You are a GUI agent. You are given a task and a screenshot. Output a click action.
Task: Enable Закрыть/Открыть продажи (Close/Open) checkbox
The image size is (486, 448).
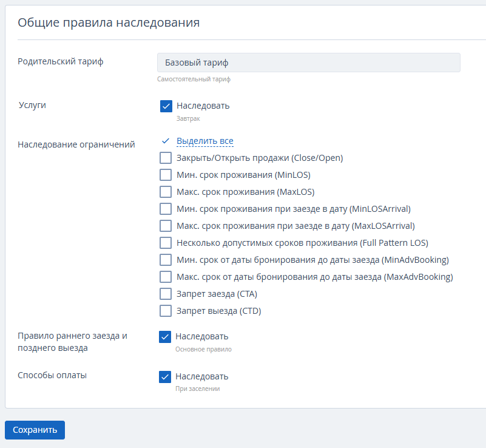point(166,158)
